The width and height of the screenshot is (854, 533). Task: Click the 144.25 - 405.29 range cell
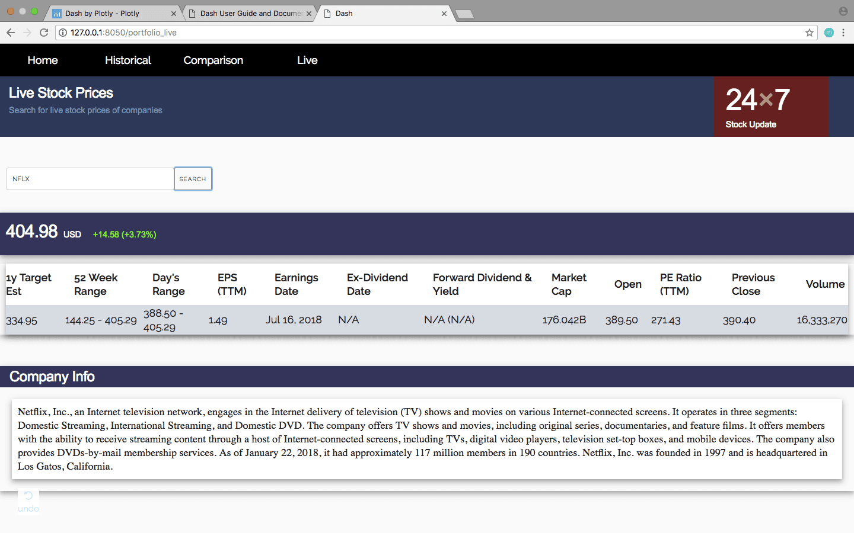pyautogui.click(x=101, y=320)
